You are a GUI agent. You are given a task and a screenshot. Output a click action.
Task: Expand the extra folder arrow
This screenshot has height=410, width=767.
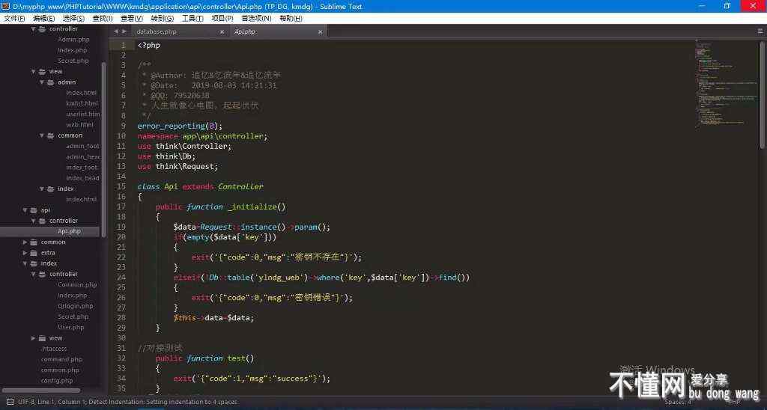point(25,253)
